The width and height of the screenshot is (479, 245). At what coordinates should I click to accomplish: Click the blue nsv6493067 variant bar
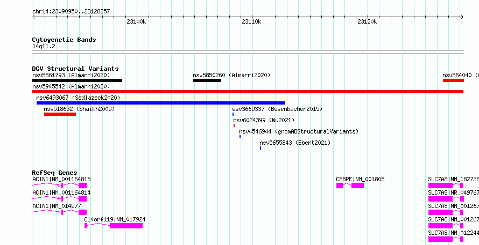[161, 103]
